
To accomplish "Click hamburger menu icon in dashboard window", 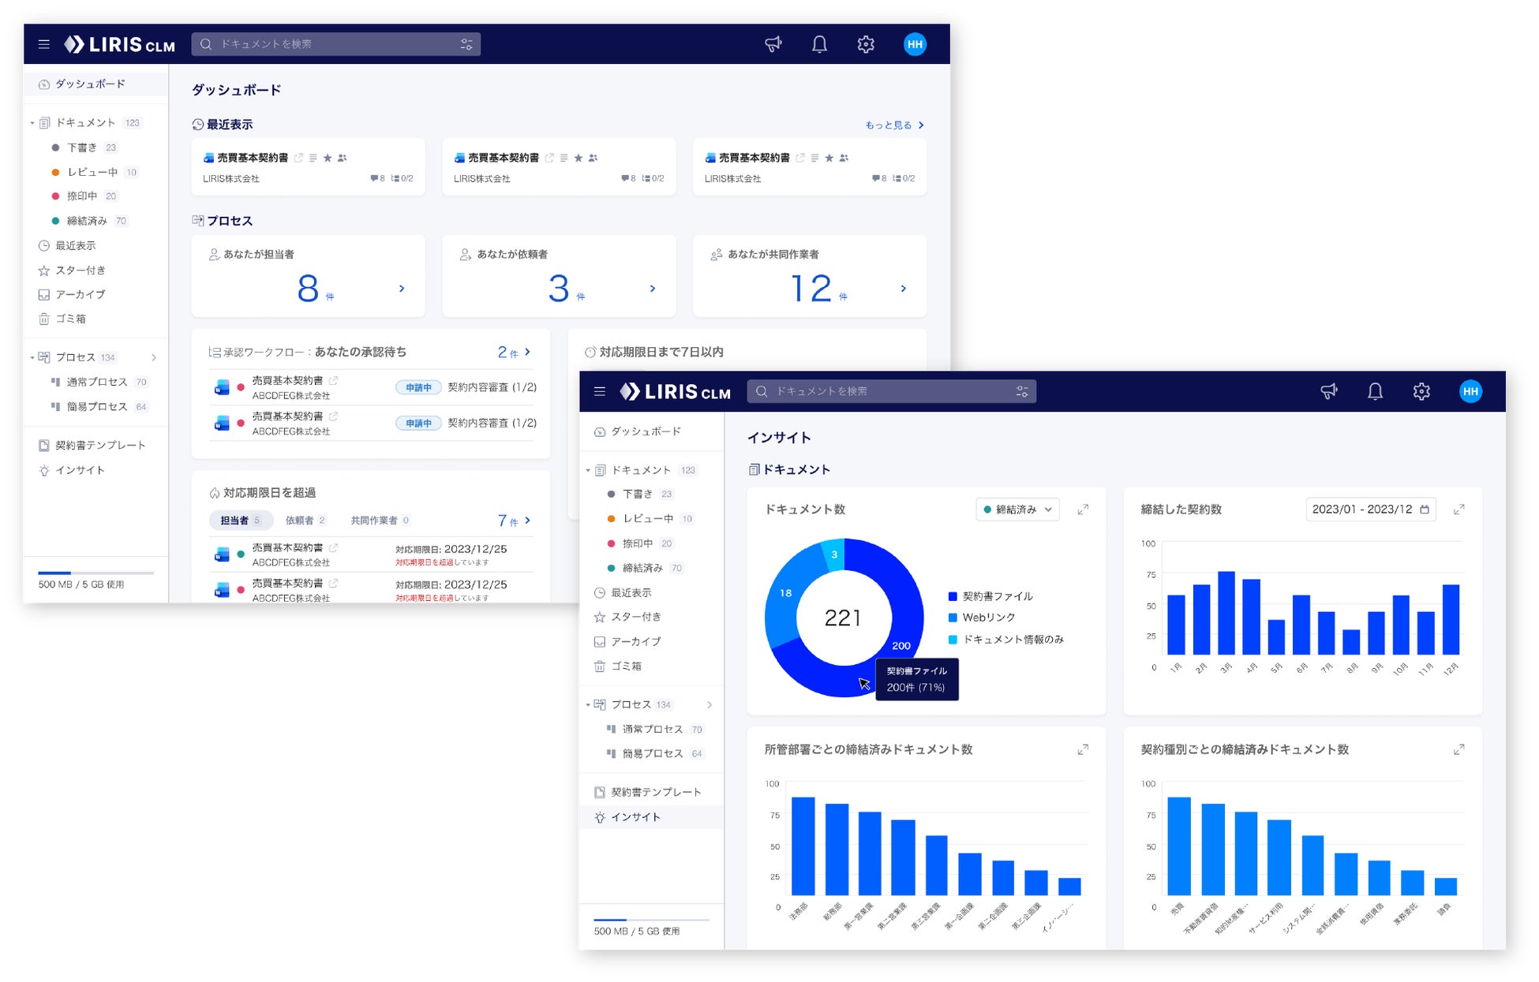I will click(x=44, y=44).
